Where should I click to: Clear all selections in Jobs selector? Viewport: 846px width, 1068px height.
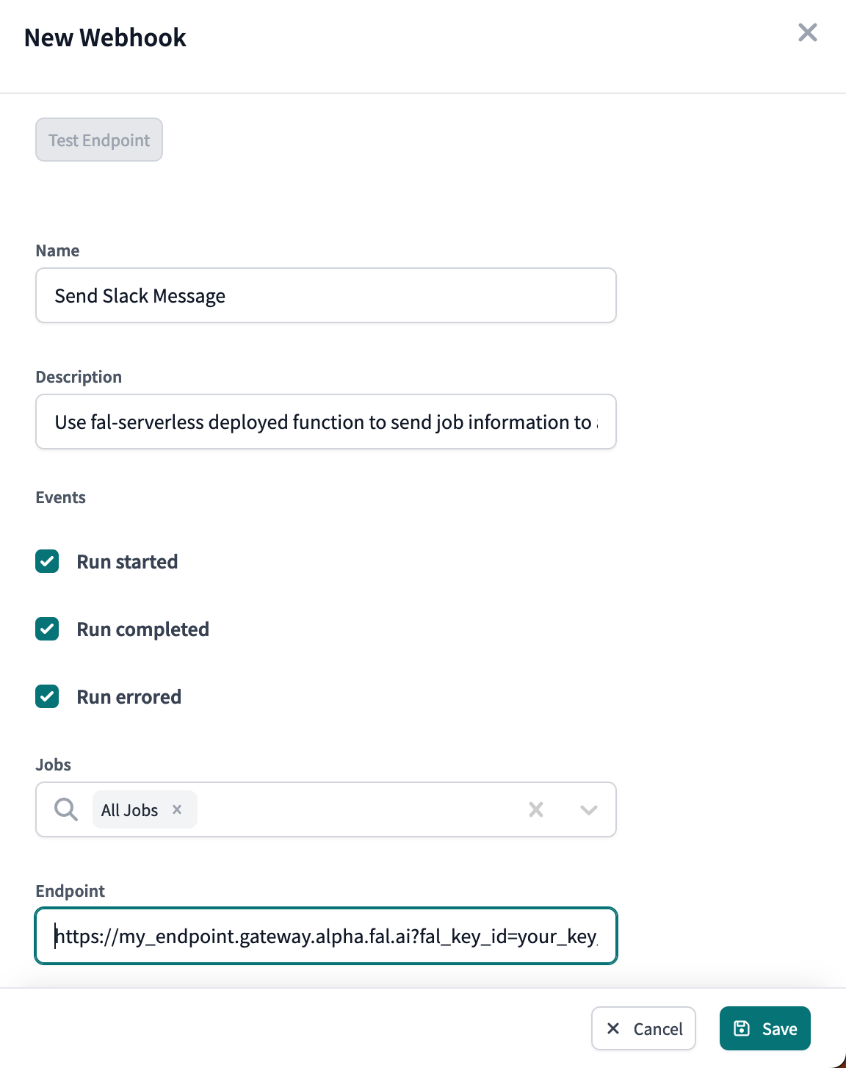536,809
